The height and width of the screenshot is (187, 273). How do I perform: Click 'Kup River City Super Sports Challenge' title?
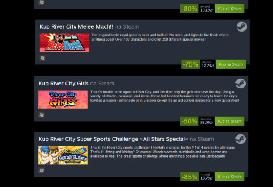[113, 139]
